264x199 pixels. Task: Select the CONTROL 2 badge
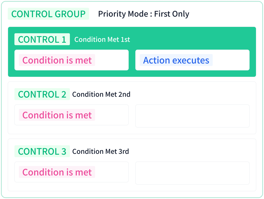(x=42, y=94)
